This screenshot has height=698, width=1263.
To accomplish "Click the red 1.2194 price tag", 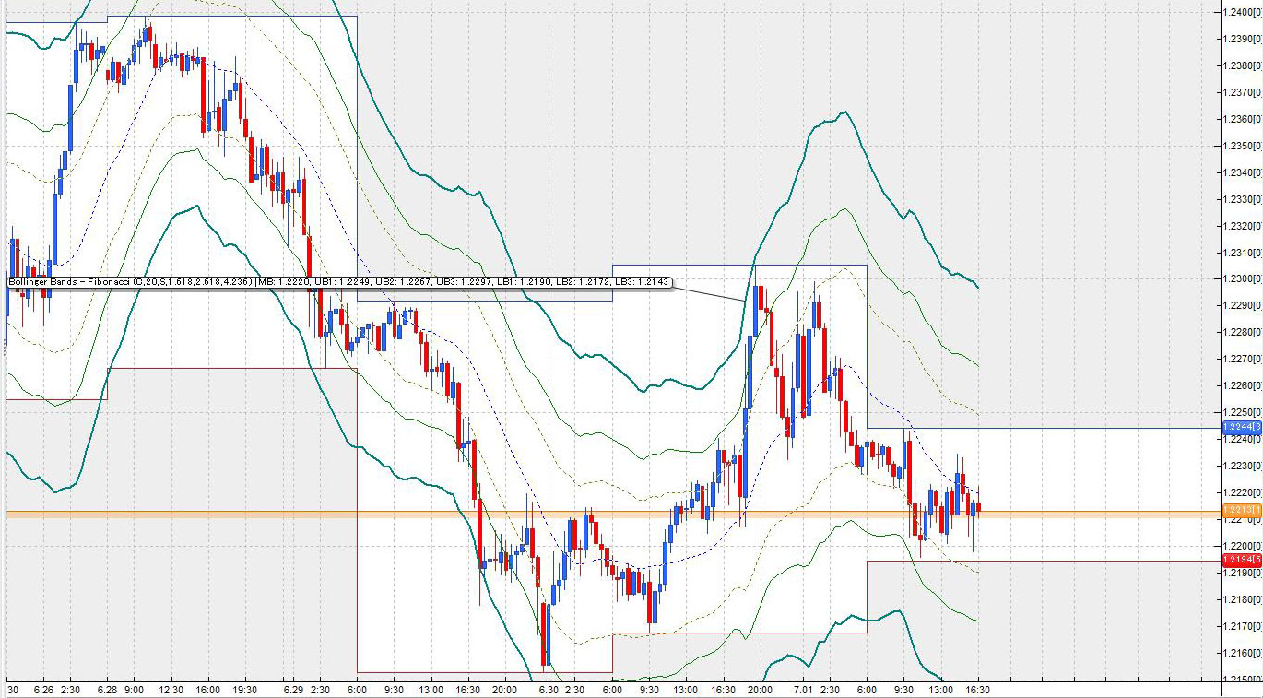I will (1241, 560).
